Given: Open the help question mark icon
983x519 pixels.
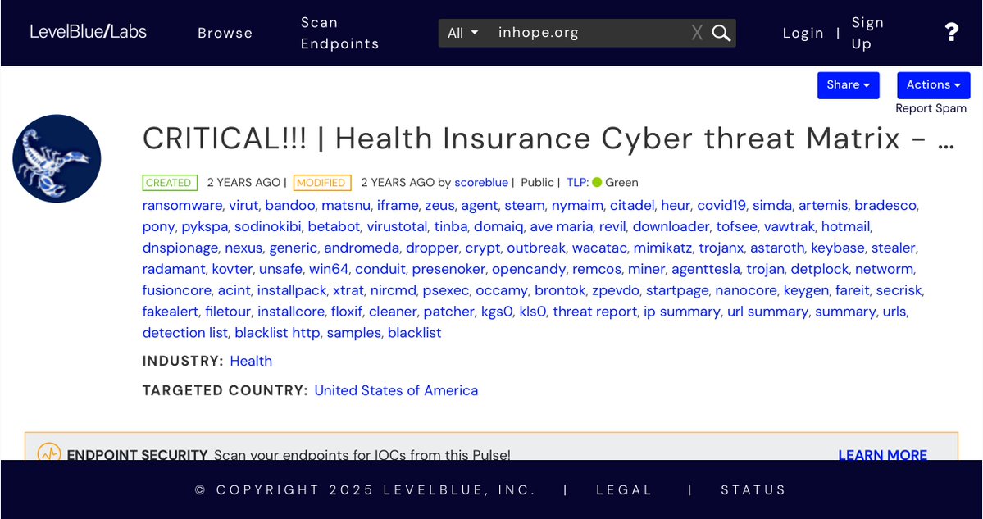Looking at the screenshot, I should pyautogui.click(x=951, y=33).
